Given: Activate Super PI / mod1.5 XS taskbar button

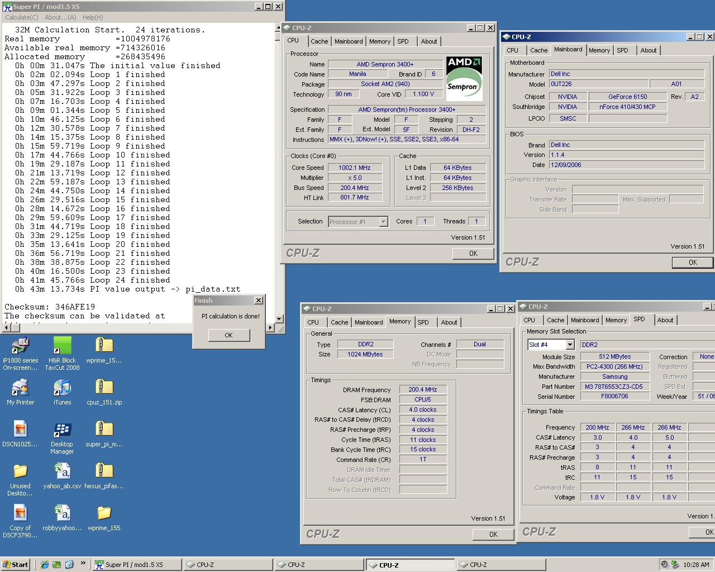Looking at the screenshot, I should [137, 565].
